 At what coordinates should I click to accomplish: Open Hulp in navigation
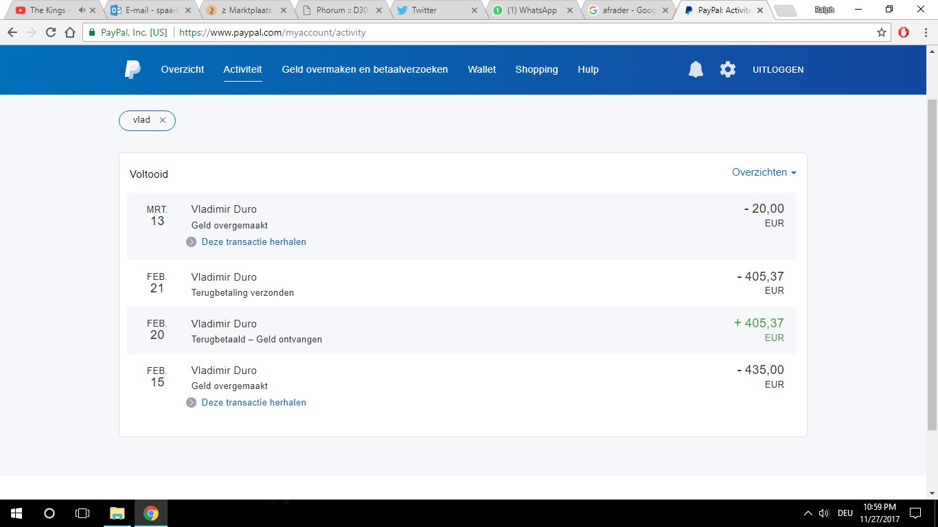(588, 69)
